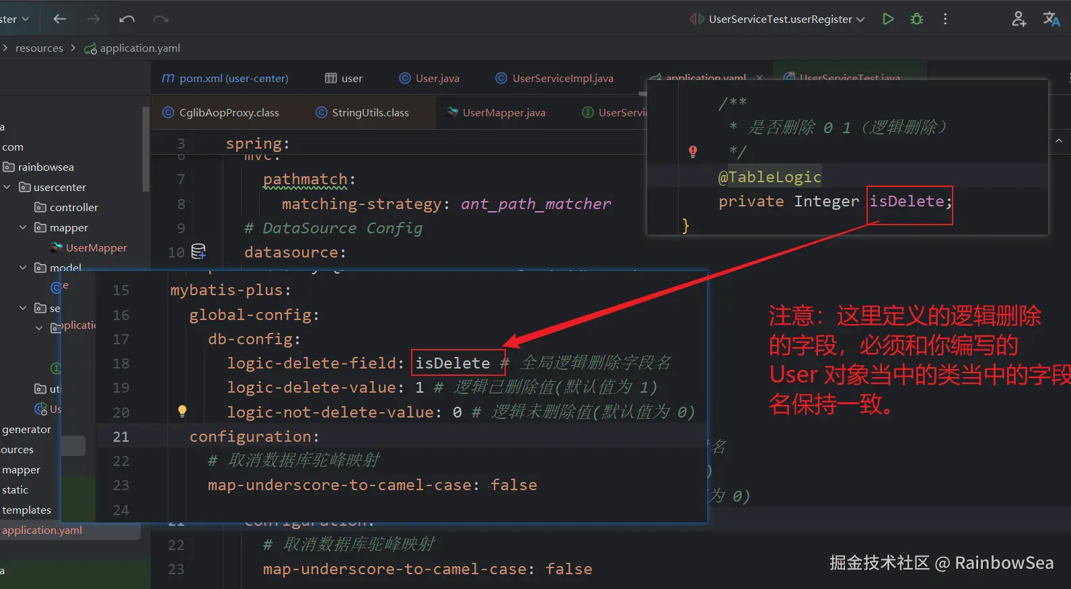Viewport: 1071px width, 589px height.
Task: Open the controller package
Action: pos(67,207)
